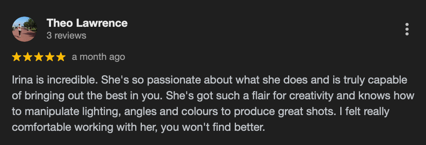Open the Theo Lawrence reviewer name link

coord(87,23)
